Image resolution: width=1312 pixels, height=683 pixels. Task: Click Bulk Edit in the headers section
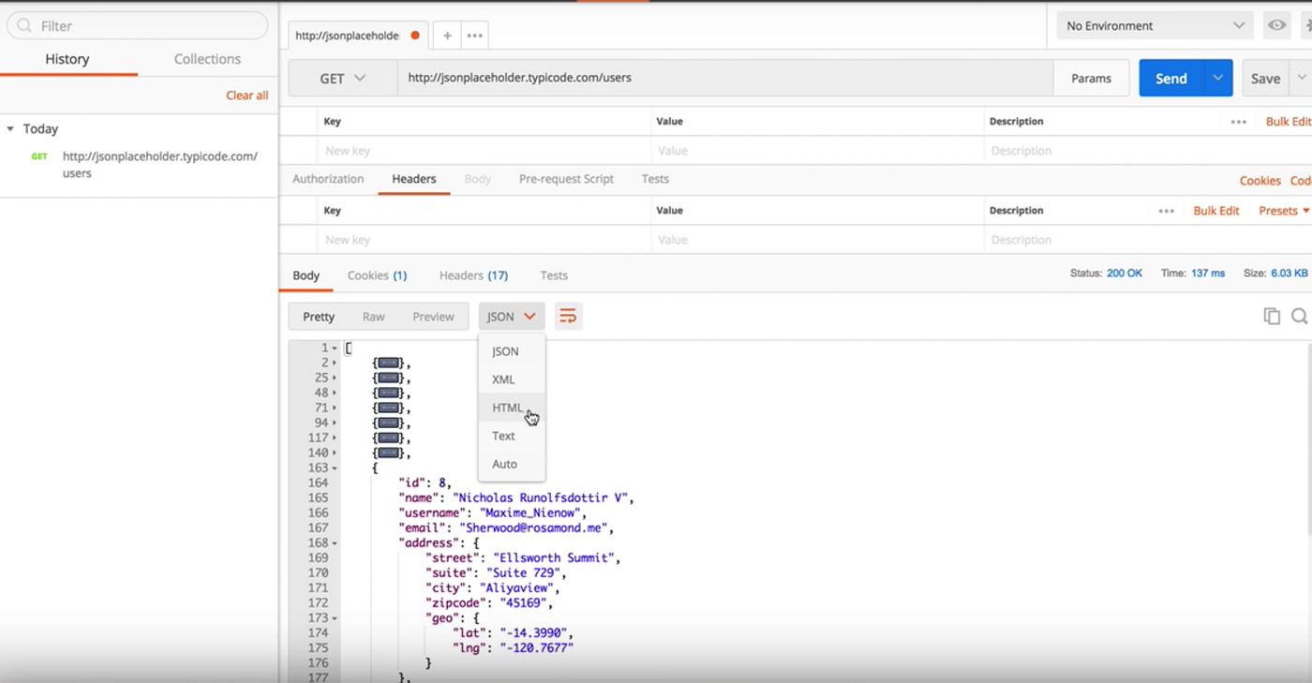tap(1215, 210)
